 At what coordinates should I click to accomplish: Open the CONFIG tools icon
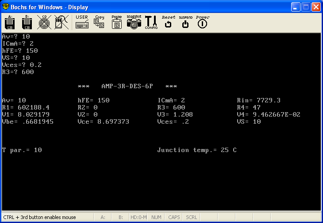(x=151, y=22)
